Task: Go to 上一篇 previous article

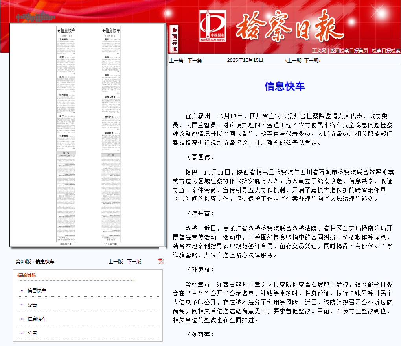Action: [177, 60]
